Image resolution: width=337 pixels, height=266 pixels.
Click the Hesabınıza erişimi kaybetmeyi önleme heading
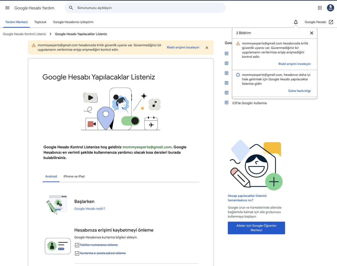[114, 230]
